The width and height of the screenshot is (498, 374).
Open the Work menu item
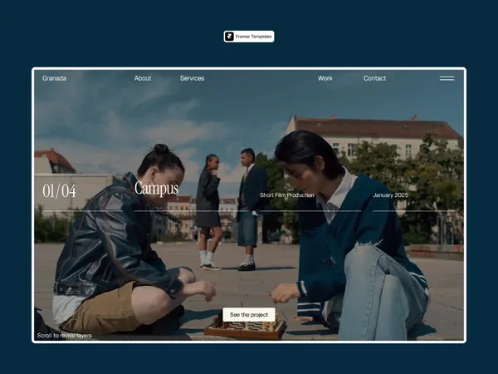click(325, 78)
